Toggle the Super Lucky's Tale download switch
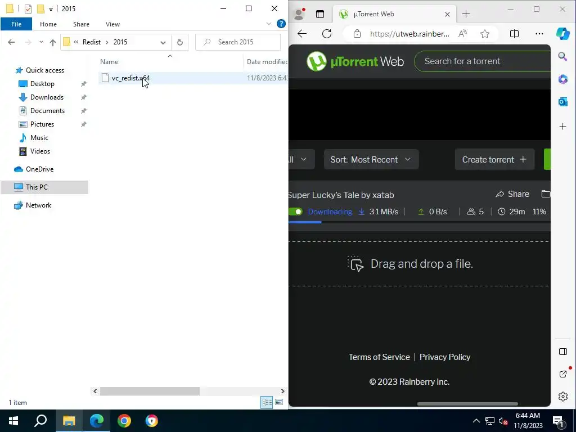Image resolution: width=576 pixels, height=432 pixels. 295,211
